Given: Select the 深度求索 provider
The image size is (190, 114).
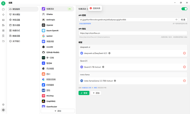Looking at the screenshot, I should (57, 42).
